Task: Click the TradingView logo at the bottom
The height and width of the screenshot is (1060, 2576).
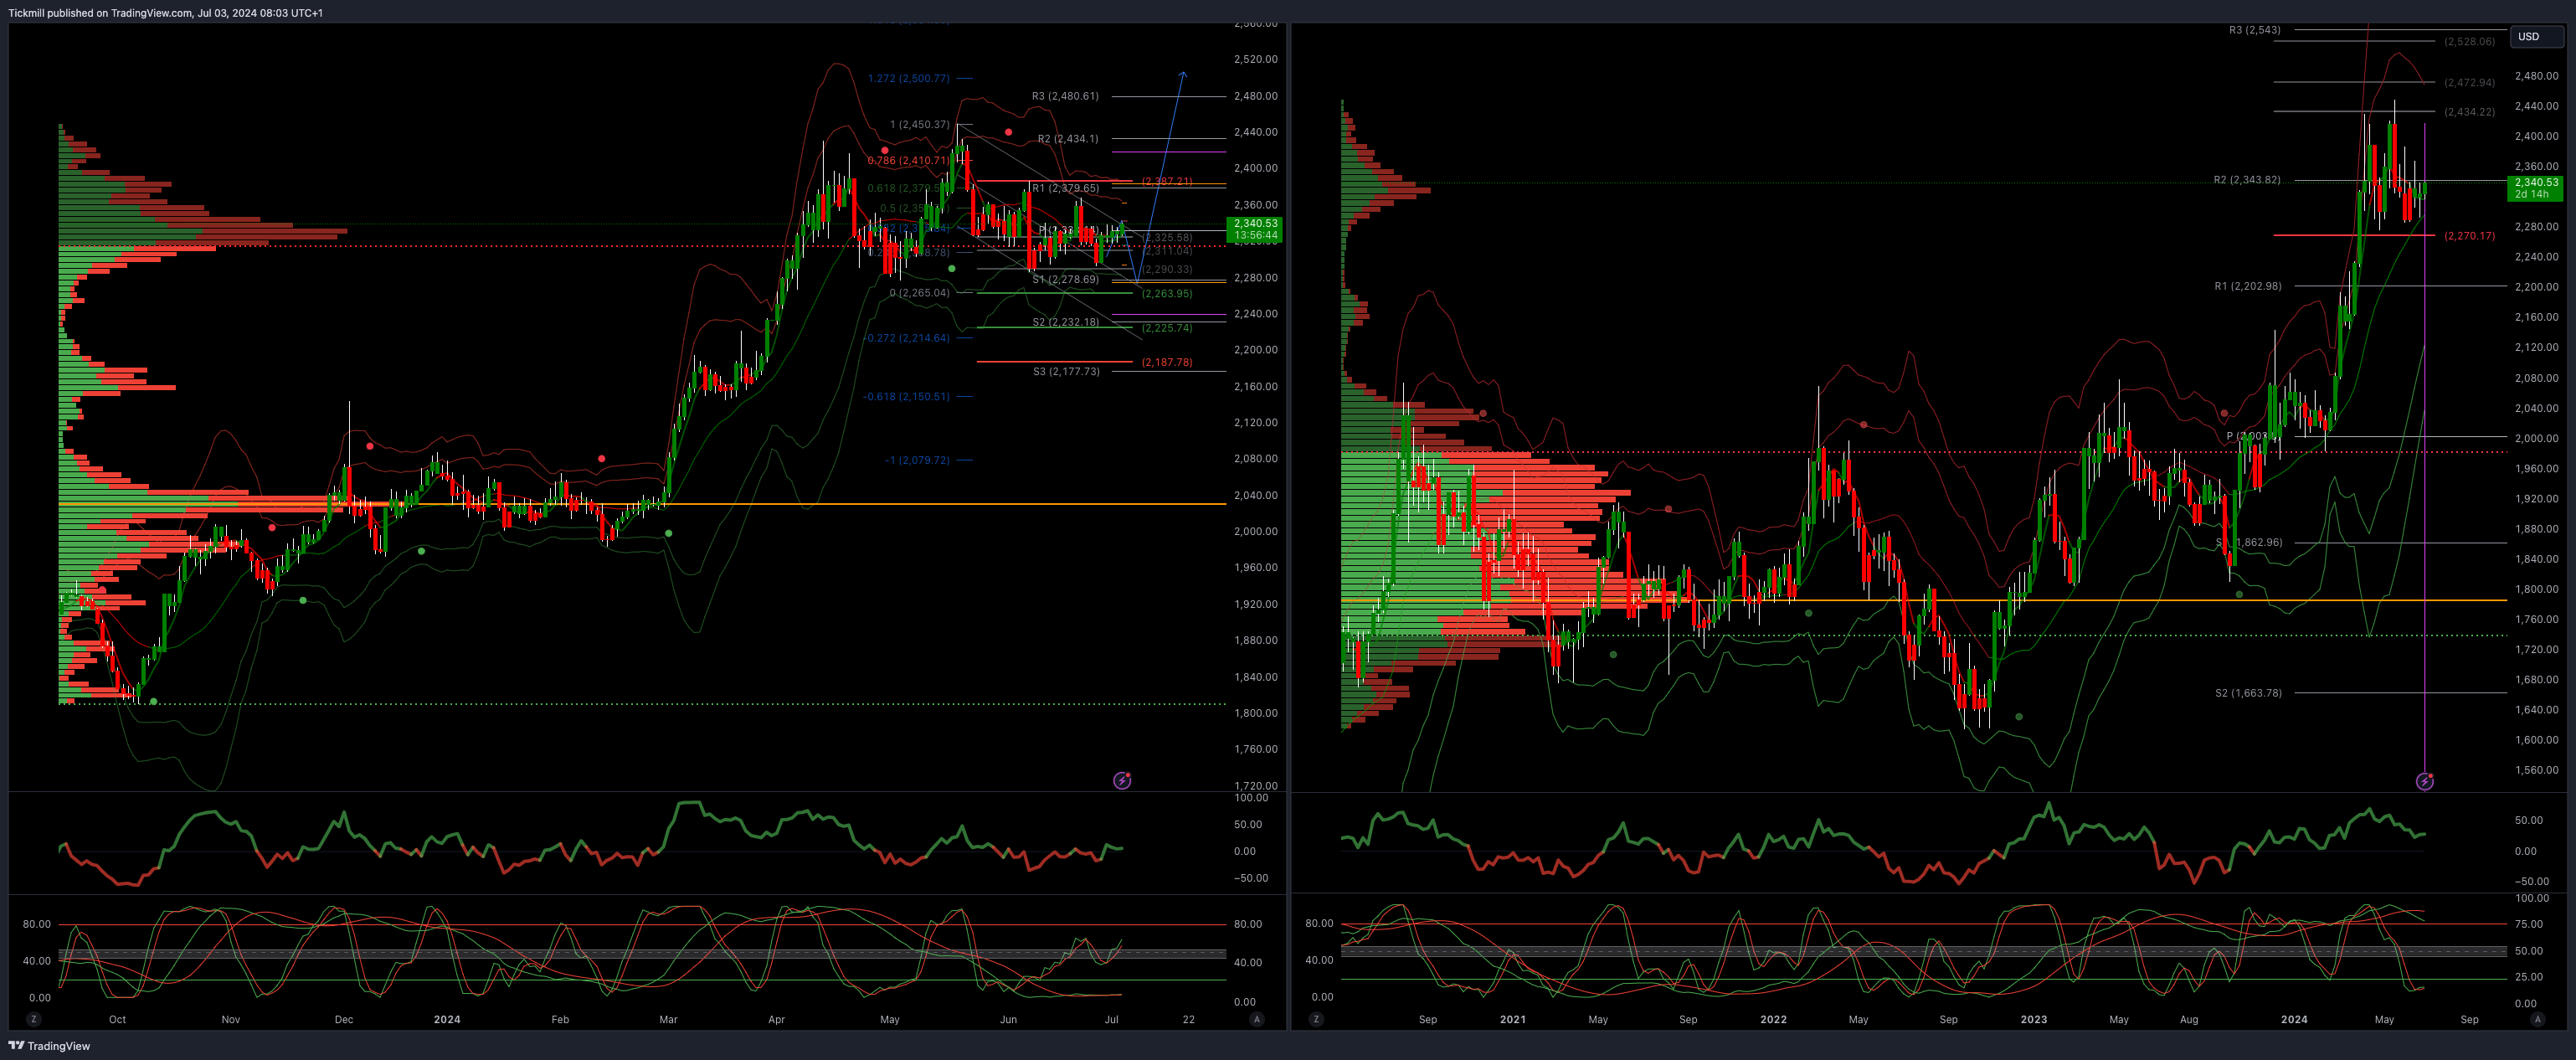Action: click(x=49, y=1045)
